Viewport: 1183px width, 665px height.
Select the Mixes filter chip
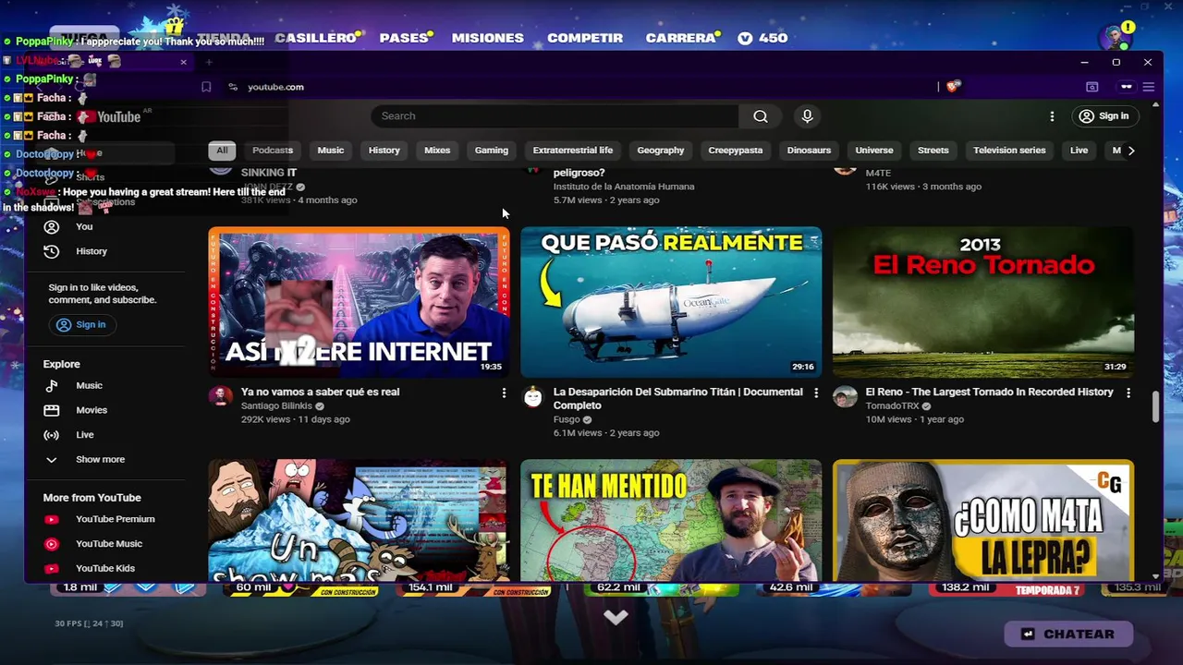coord(437,151)
